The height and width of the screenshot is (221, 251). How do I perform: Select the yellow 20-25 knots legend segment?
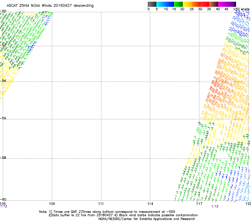187,4
